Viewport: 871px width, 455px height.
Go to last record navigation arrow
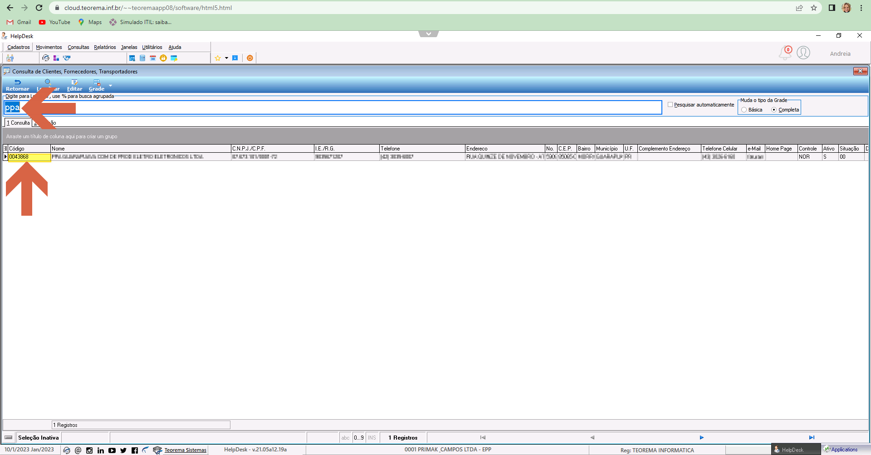coord(812,437)
